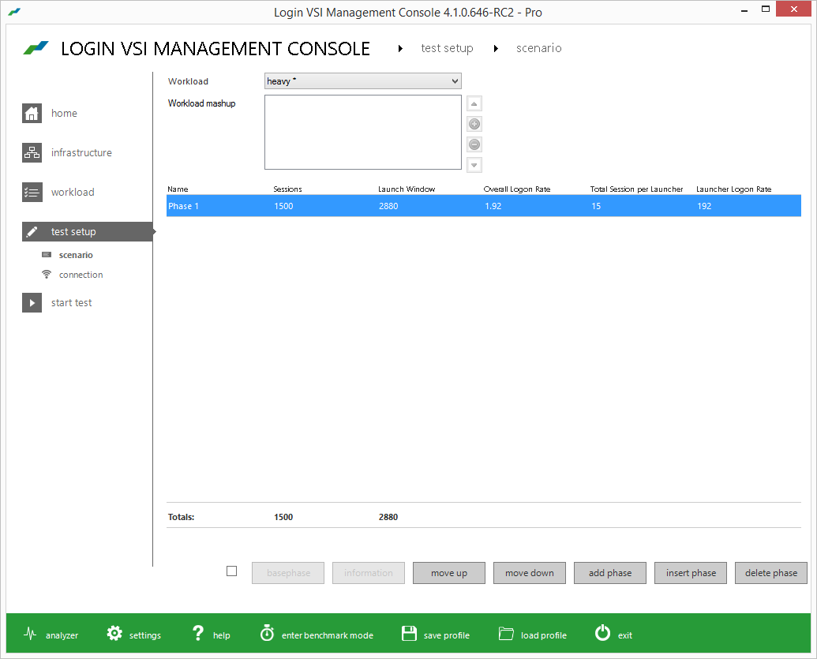Click the delete phase button
This screenshot has height=659, width=817.
(771, 573)
